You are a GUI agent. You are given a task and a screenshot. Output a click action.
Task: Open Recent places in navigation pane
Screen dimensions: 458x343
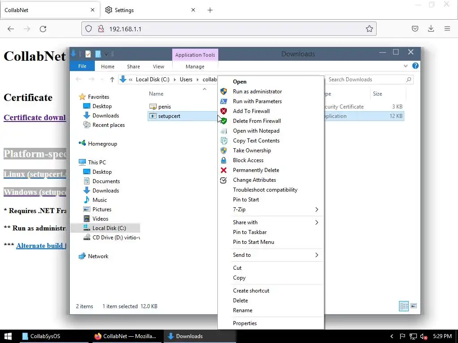pyautogui.click(x=108, y=125)
